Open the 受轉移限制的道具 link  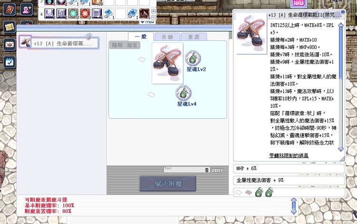(x=289, y=156)
